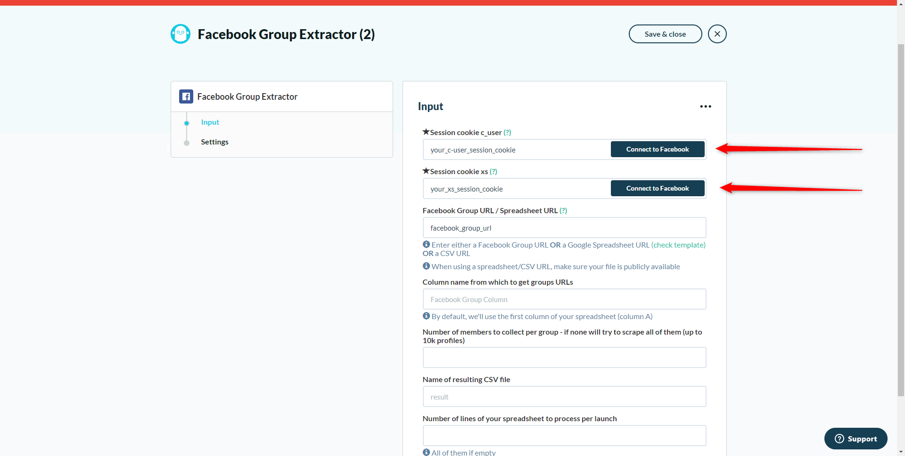Screen dimensions: 905x456
Task: Click the info icon beside 'When using a spreadsheet/CSV URL'
Action: pyautogui.click(x=426, y=266)
